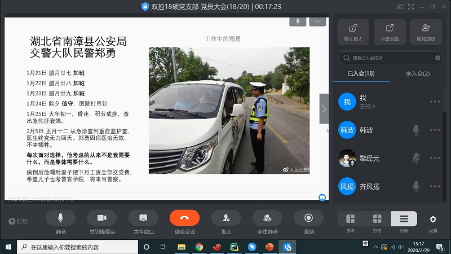451x254 pixels.
Task: Mute your microphone with 静音 button
Action: pos(61,218)
